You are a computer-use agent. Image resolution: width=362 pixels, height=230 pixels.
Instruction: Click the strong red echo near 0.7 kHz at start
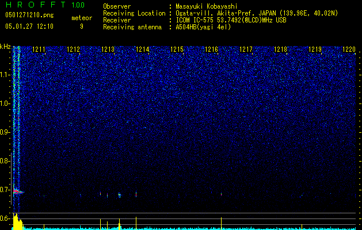pos(17,191)
